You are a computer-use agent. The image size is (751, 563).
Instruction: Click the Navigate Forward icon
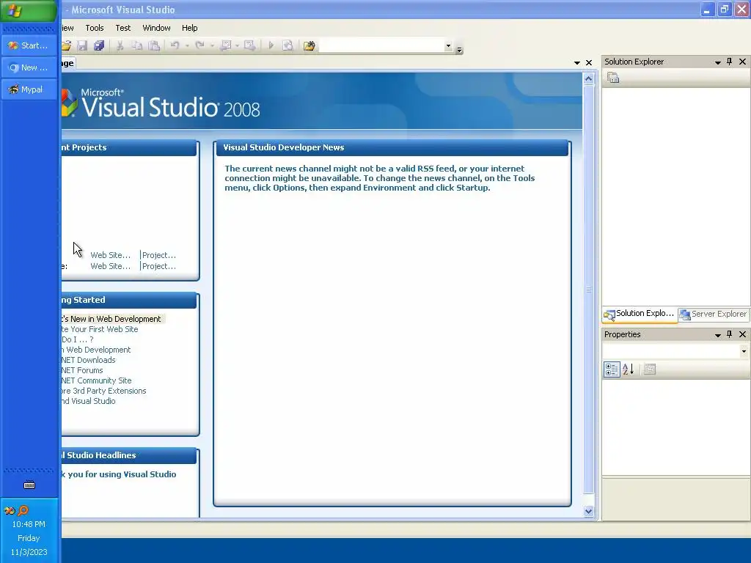pos(249,45)
